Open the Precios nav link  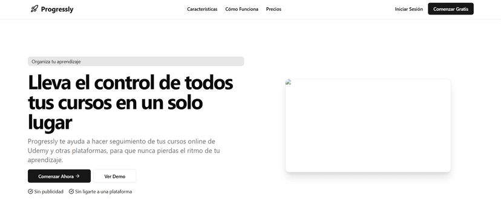[x=273, y=9]
